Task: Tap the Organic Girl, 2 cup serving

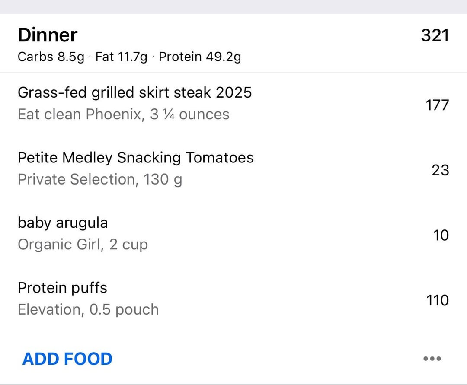Action: [83, 245]
